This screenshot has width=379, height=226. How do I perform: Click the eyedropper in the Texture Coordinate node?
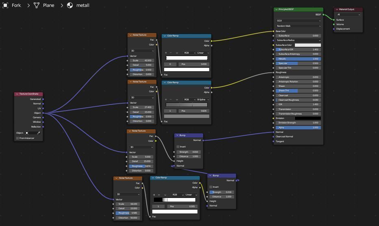pos(39,133)
